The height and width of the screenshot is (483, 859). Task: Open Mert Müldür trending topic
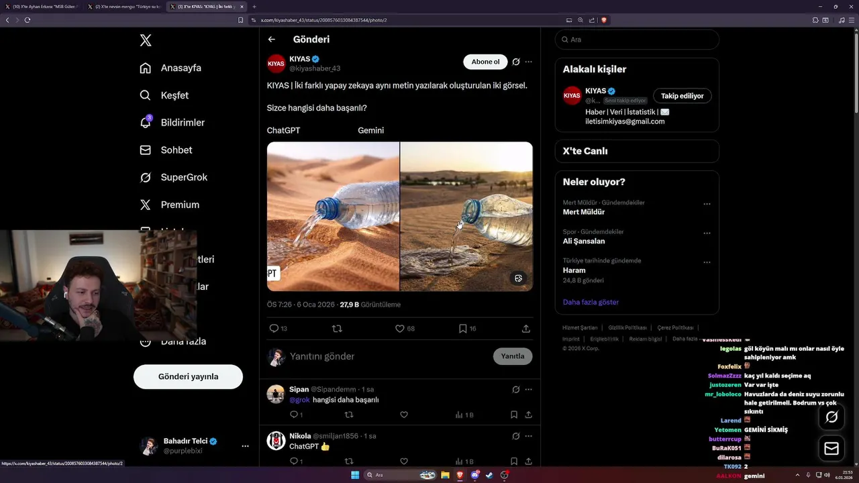[583, 212]
